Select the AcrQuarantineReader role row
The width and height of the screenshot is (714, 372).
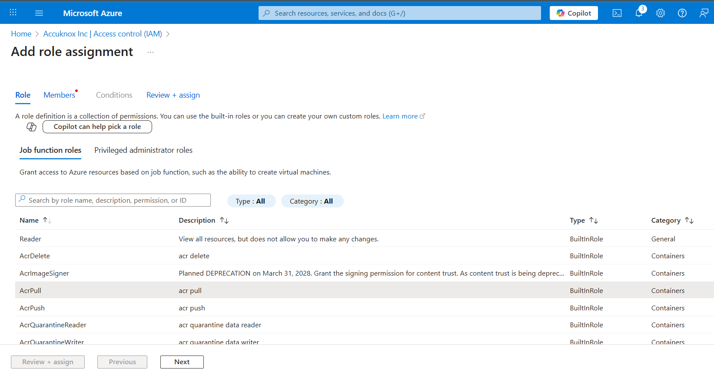tap(365, 325)
